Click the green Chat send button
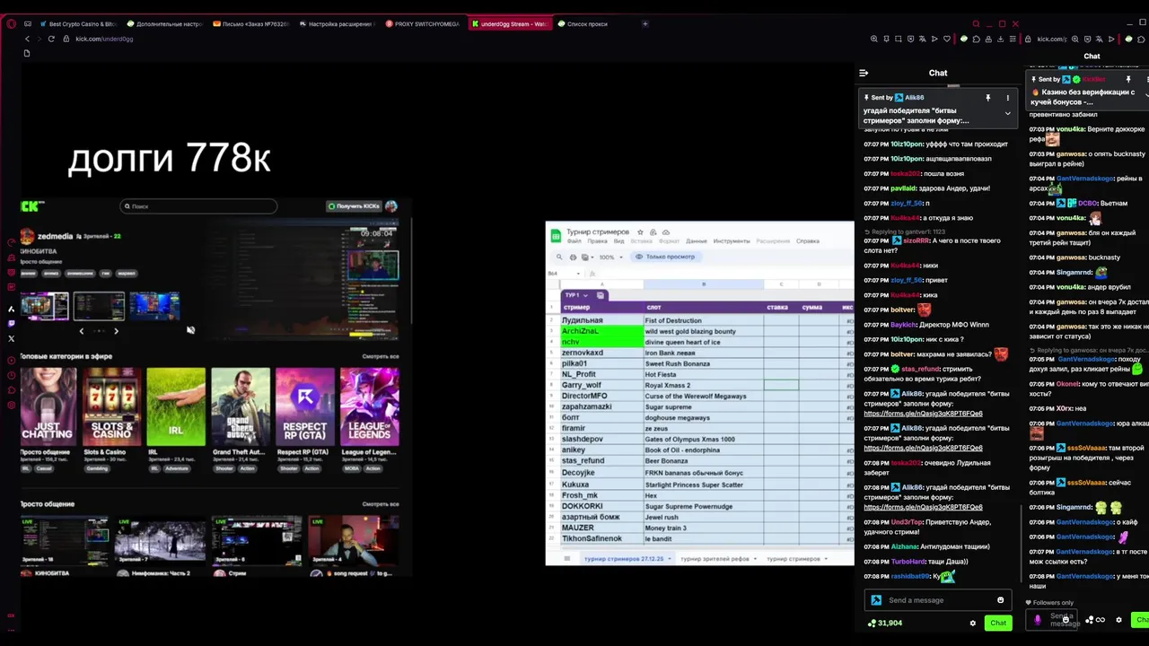 pyautogui.click(x=998, y=623)
